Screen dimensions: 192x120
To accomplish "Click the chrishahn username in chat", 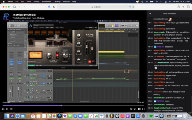I will tap(158, 92).
